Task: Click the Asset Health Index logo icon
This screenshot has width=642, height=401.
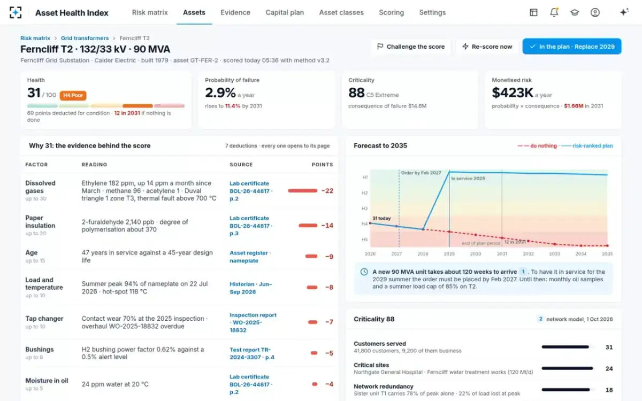Action: coord(16,12)
